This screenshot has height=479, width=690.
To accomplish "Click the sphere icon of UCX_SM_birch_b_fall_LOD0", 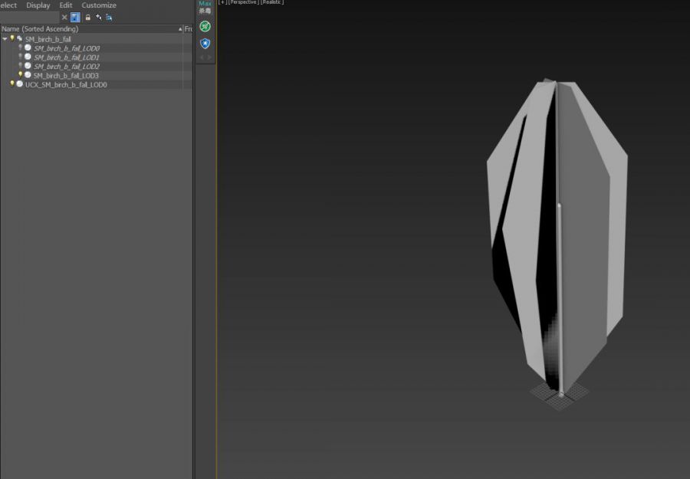I will 20,84.
